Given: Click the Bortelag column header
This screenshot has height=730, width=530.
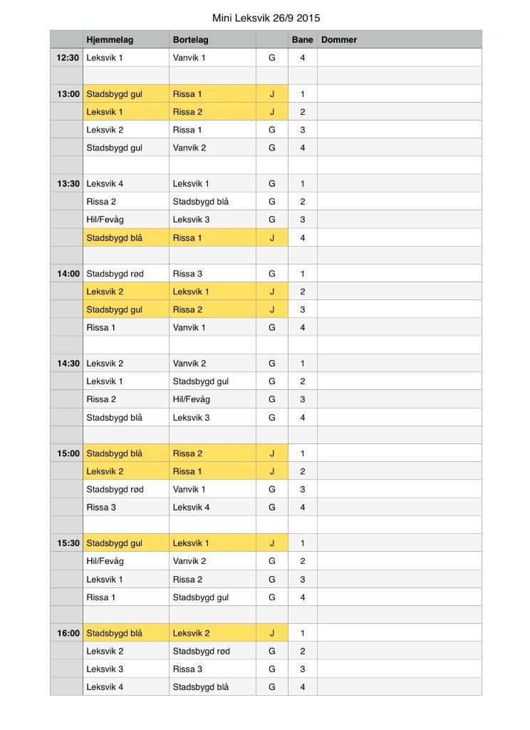Looking at the screenshot, I should click(212, 40).
